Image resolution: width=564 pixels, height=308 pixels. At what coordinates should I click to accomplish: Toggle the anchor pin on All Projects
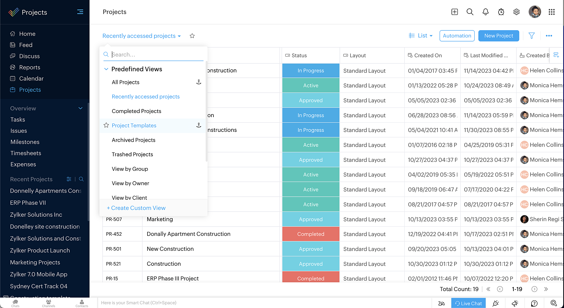tap(199, 82)
